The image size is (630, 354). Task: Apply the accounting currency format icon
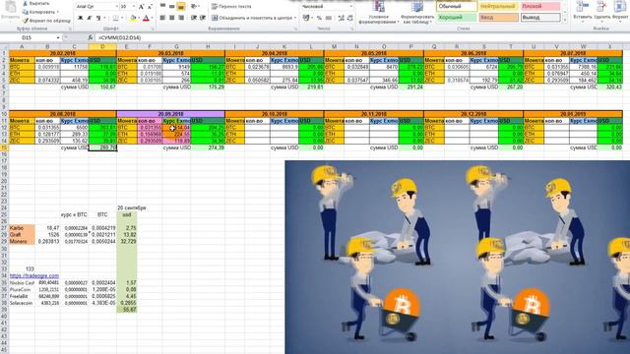(306, 18)
